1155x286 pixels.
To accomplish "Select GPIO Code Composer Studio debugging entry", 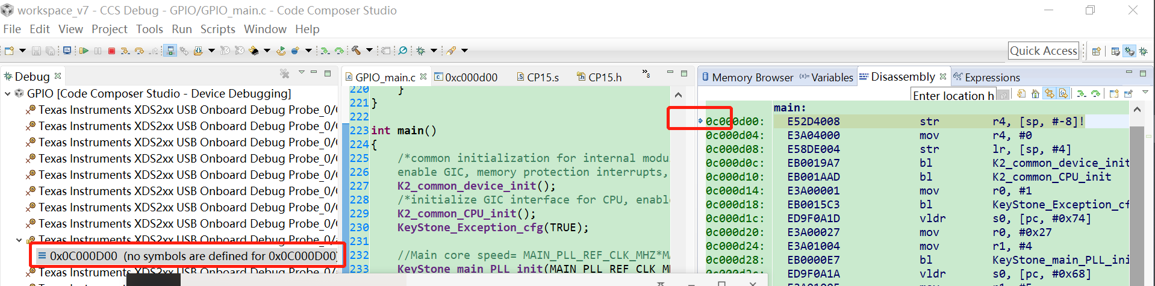I will click(x=152, y=93).
